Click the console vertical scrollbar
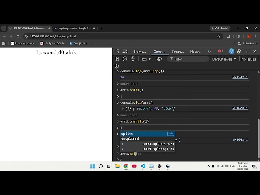Viewport: 260px width, 195px height. click(258, 139)
